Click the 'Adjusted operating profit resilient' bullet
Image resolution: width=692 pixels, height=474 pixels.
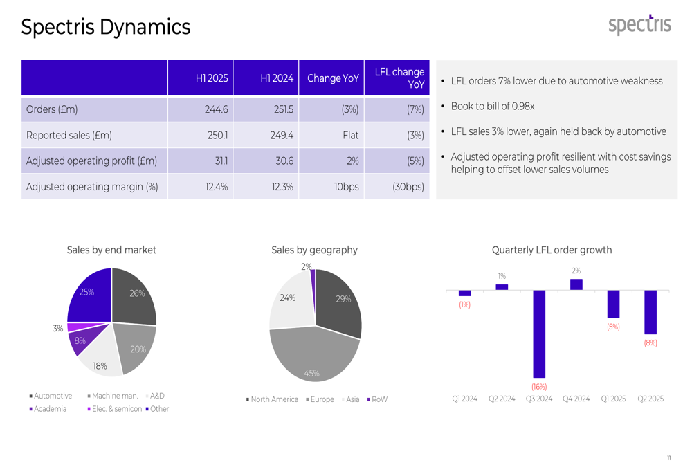(x=561, y=163)
